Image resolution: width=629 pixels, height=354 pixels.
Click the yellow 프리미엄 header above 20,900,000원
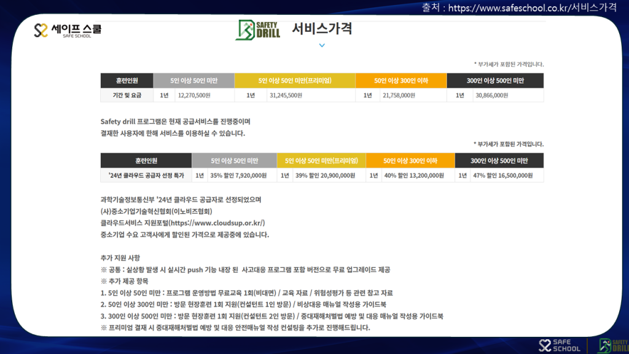click(321, 160)
